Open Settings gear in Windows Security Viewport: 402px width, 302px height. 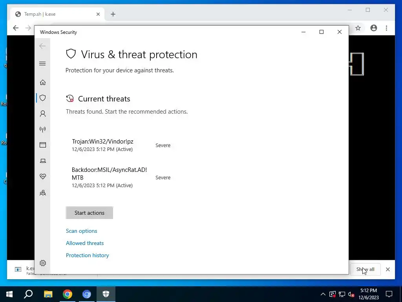pyautogui.click(x=42, y=263)
